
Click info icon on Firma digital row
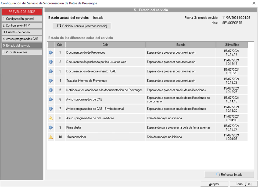point(51,128)
